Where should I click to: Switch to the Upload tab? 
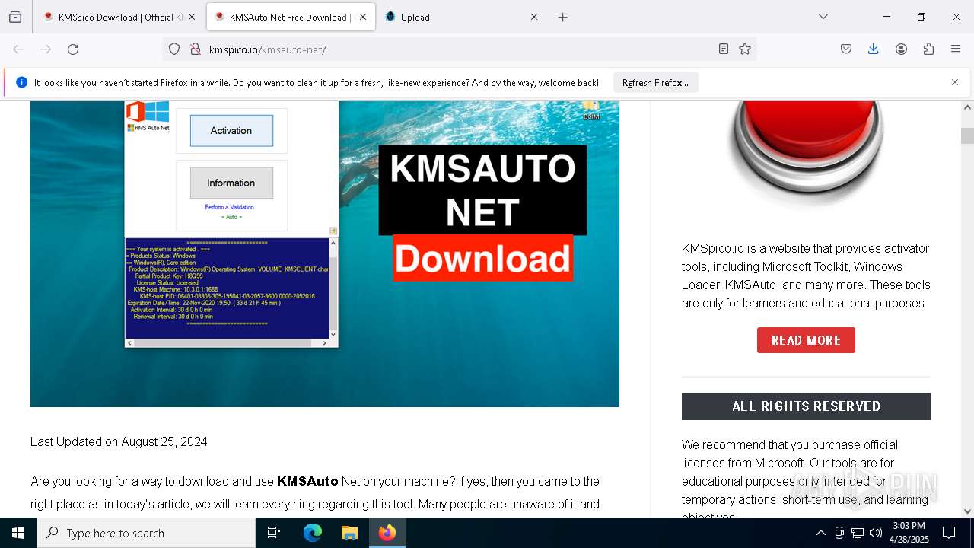461,17
